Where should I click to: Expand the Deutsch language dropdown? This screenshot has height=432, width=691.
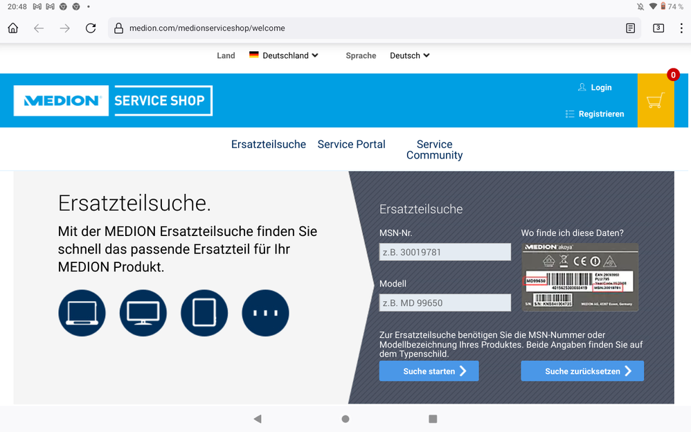coord(409,55)
